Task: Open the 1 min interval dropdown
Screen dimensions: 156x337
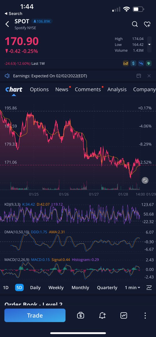Action: (133, 288)
